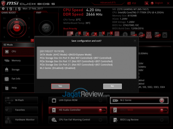
Task: Click the date Mon 27 Feb, 2017
Action: tap(33, 9)
